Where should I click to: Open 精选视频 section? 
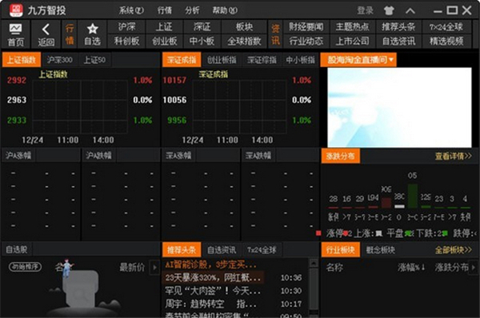click(x=446, y=41)
